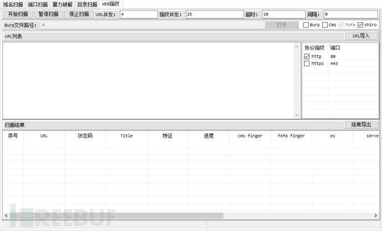
Task: Click URL list scrollbar up arrow
Action: click(297, 46)
